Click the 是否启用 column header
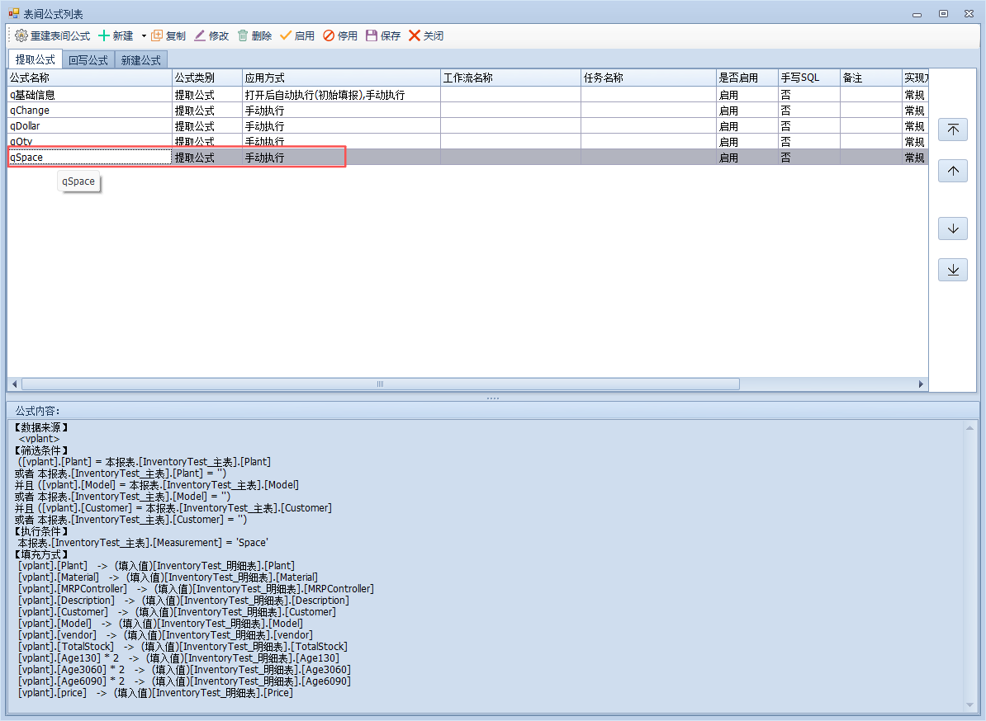 coord(747,78)
